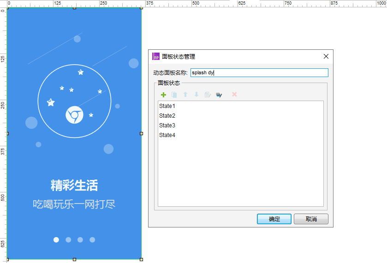Click the second pagination dot on canvas
Screen dimensions: 387x263
[x=68, y=239]
